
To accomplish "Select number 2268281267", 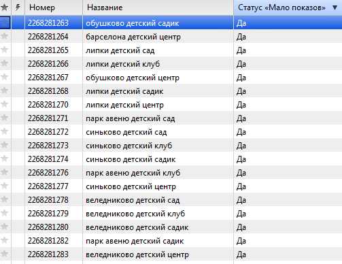I will [x=48, y=78].
